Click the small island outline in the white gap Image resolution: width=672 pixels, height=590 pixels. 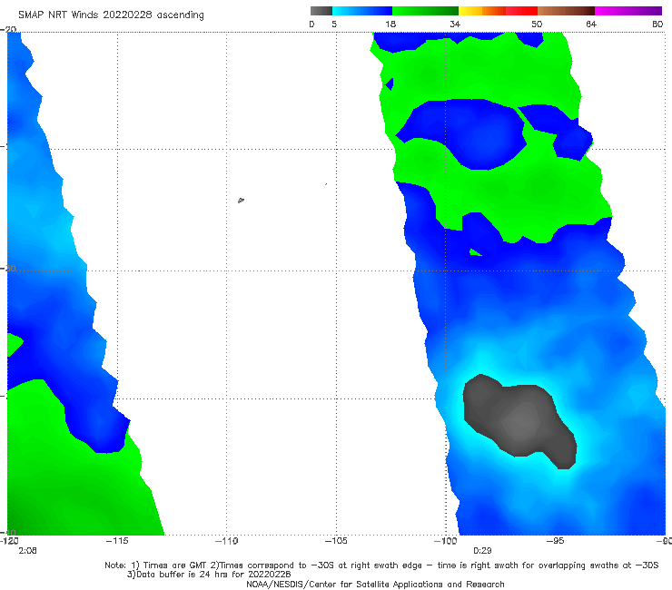241,200
